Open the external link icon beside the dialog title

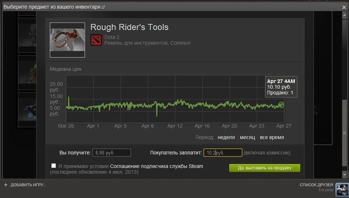103,7
